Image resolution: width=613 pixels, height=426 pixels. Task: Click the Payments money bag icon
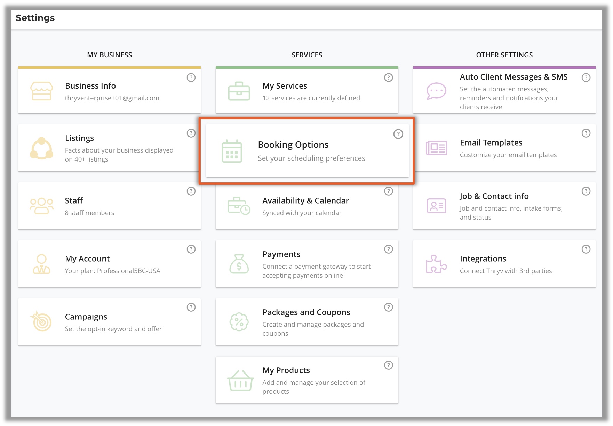pos(239,264)
